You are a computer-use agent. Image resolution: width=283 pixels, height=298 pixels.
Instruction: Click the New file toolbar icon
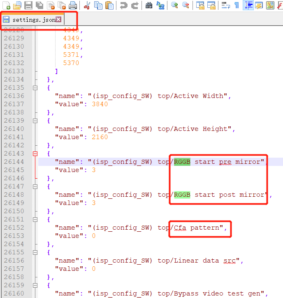pos(6,5)
